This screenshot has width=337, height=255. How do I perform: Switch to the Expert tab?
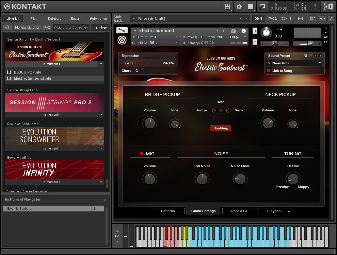pos(76,19)
